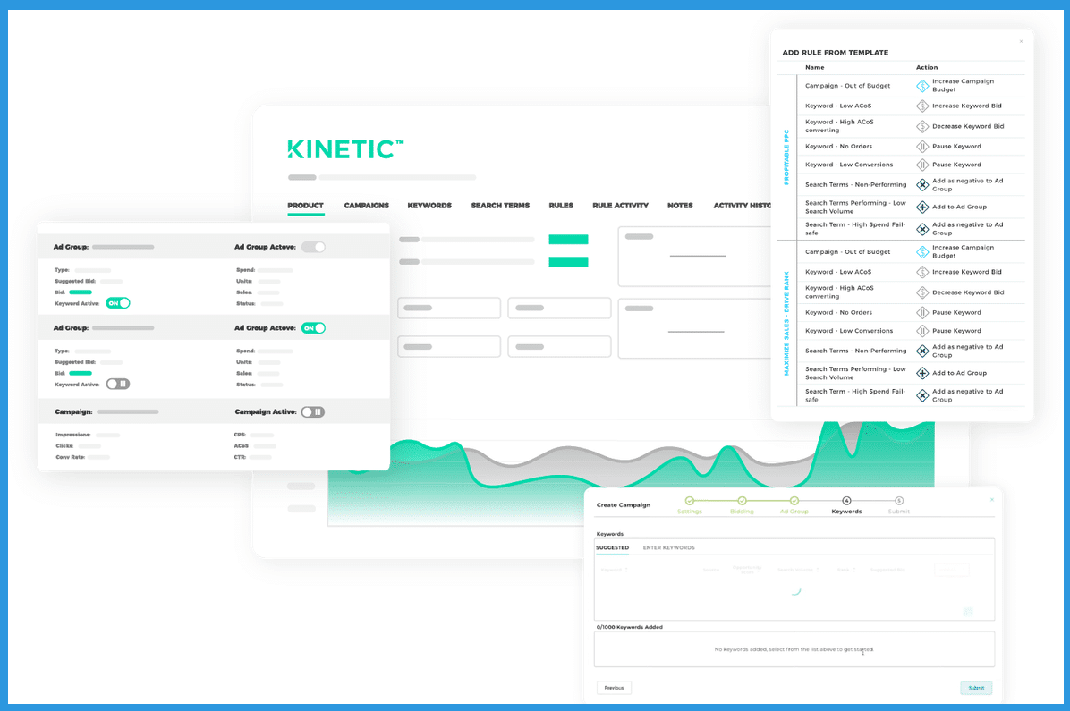
Task: Click Pause Keyword icon, Low Conversions row, Profitable PPC
Action: point(921,165)
